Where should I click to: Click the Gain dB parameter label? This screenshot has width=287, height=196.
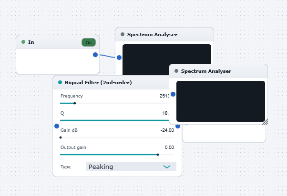pos(69,130)
